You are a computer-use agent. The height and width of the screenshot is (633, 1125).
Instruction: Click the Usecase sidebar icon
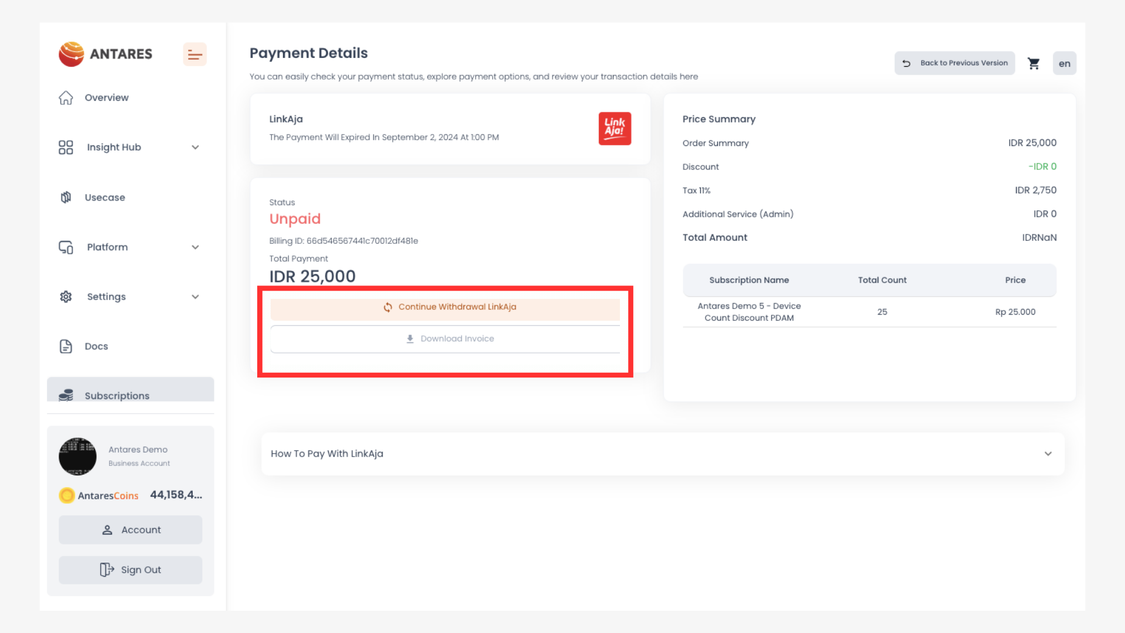(x=66, y=198)
